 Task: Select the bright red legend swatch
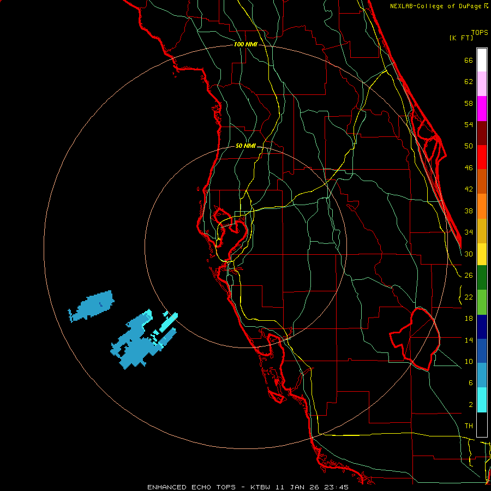coord(482,157)
